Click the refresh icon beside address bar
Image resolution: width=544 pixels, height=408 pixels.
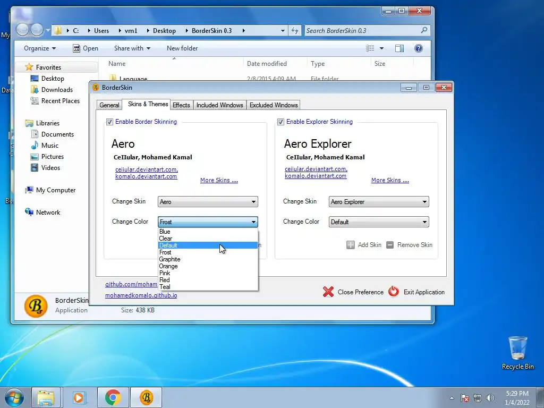pyautogui.click(x=294, y=30)
